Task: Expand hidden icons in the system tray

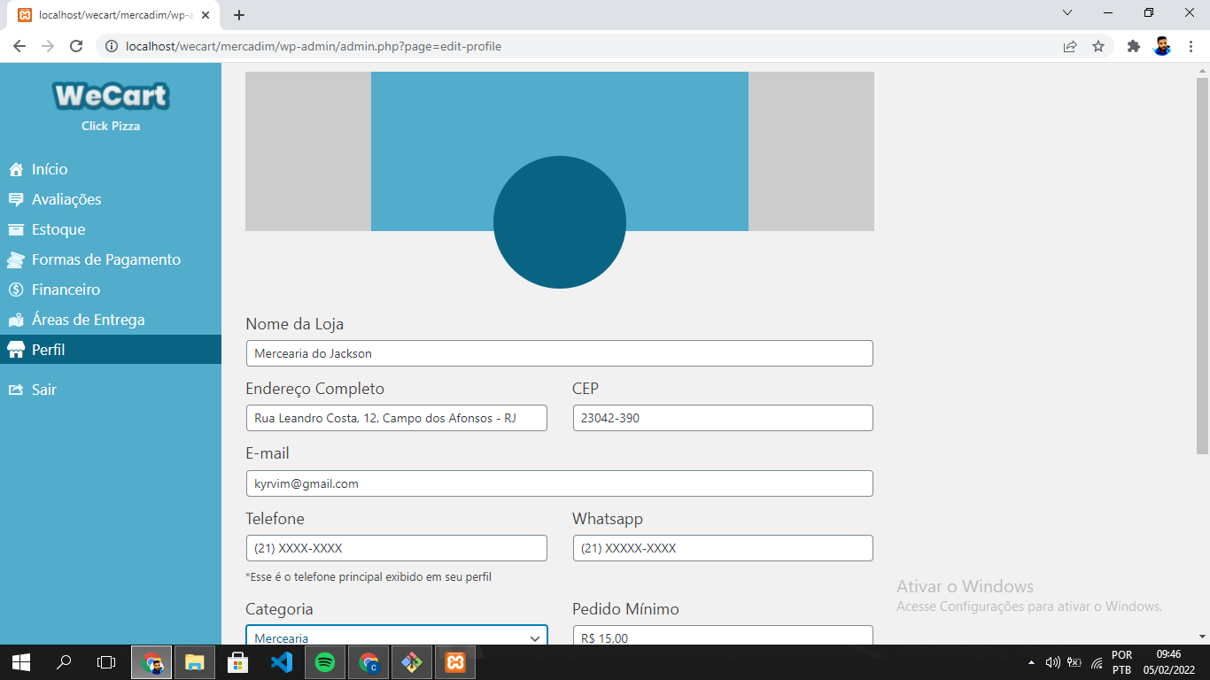Action: tap(1032, 661)
